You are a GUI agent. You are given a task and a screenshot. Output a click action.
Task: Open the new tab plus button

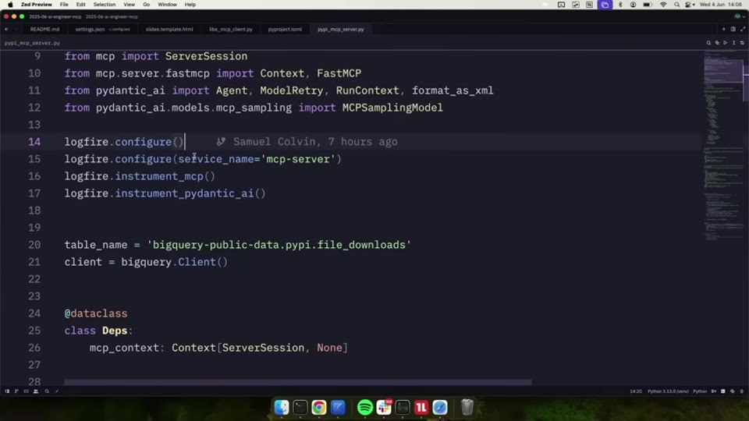pos(724,29)
